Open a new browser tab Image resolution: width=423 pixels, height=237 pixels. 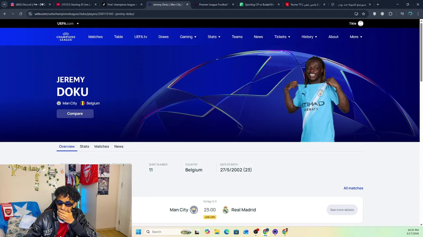point(378,5)
